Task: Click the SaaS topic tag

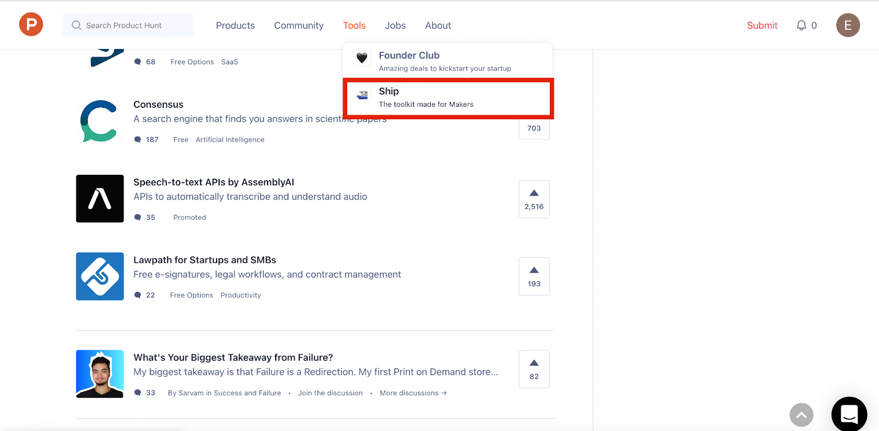Action: click(x=230, y=62)
